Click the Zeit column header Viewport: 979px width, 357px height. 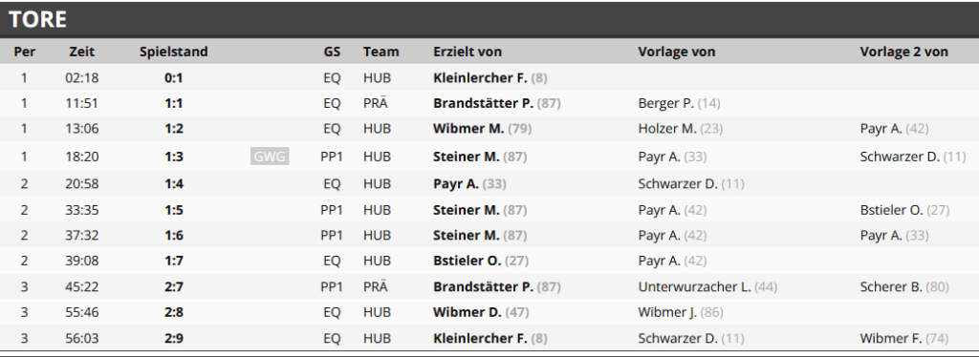(x=82, y=52)
